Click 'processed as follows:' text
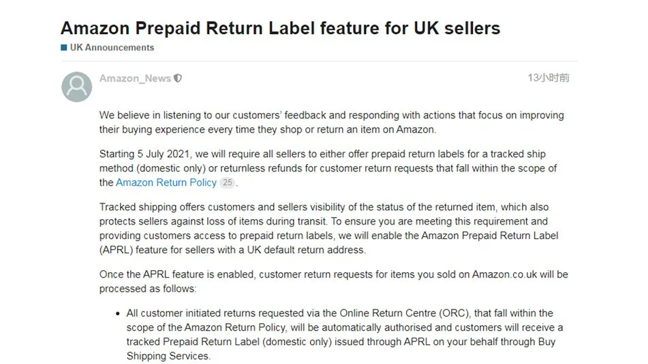The image size is (648, 364). click(148, 289)
